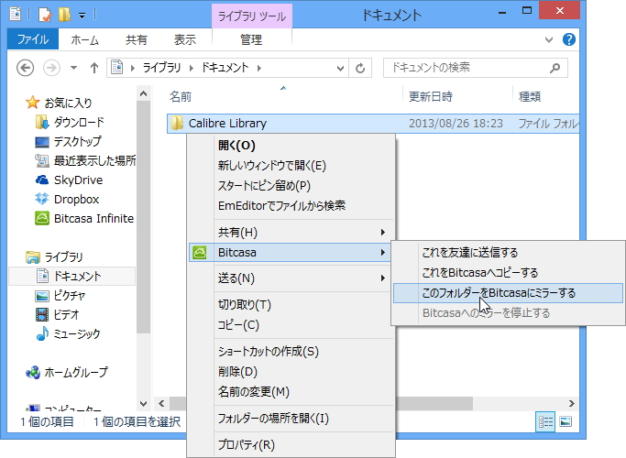This screenshot has width=626, height=458.
Task: Open the 送る(N) submenu
Action: coord(291,278)
